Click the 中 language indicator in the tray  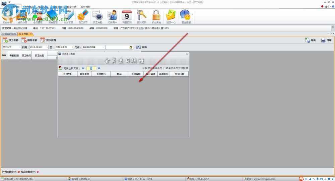point(306,179)
